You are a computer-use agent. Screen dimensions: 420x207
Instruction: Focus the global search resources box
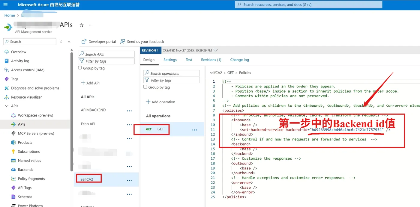[308, 4]
